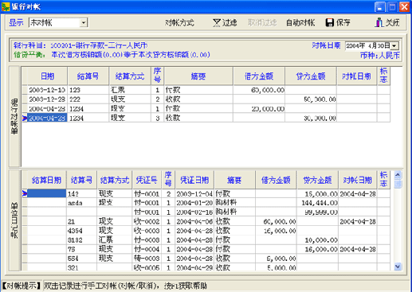Click the 借方金额 header in upper table
This screenshot has height=292, width=412.
coord(259,76)
